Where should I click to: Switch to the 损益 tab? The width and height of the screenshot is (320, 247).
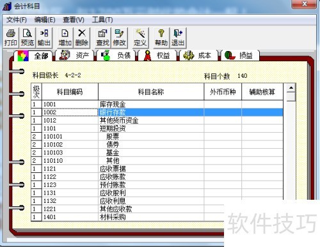click(240, 56)
